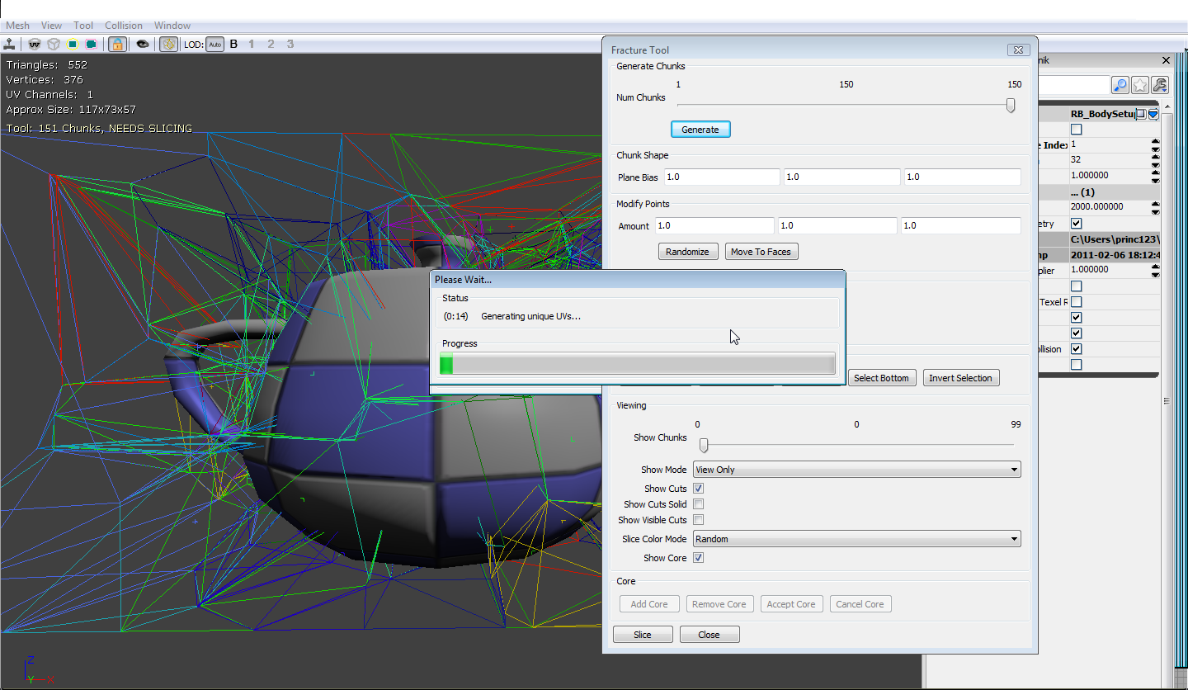Screen dimensions: 1188x690
Task: Click the Generate button
Action: [x=700, y=130]
